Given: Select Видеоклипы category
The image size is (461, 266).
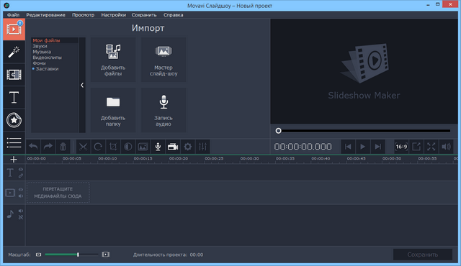Looking at the screenshot, I should [47, 58].
